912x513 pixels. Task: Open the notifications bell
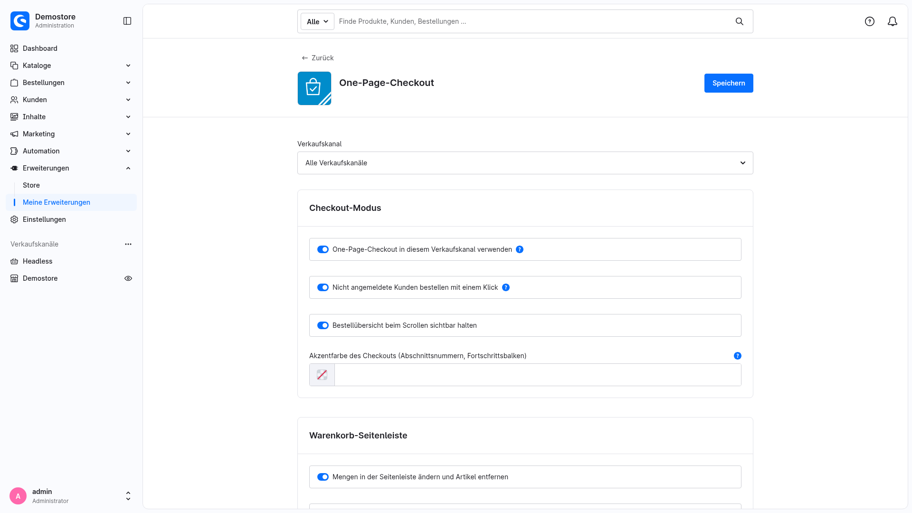pyautogui.click(x=893, y=21)
